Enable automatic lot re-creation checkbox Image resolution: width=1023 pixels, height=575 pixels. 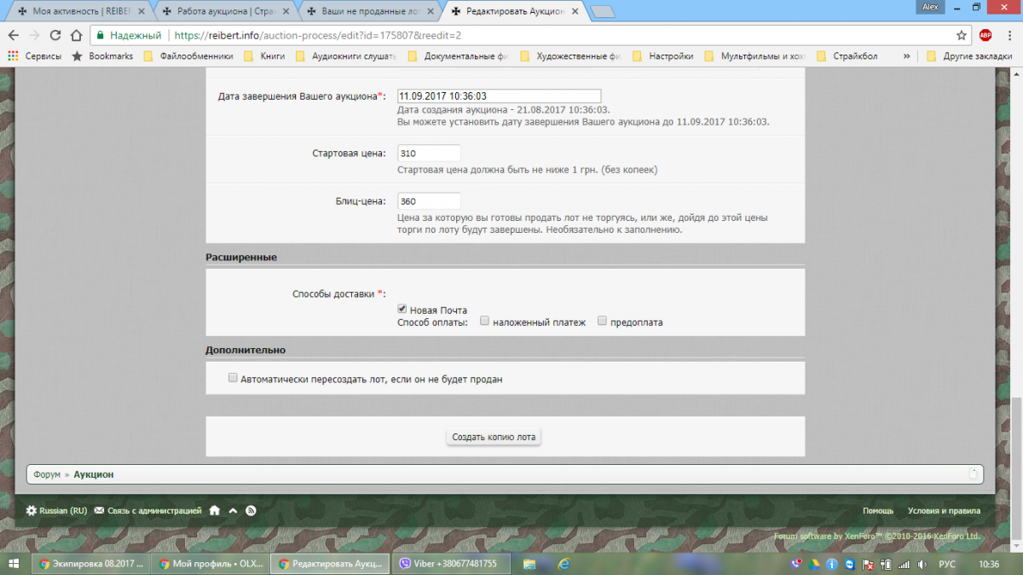point(233,378)
